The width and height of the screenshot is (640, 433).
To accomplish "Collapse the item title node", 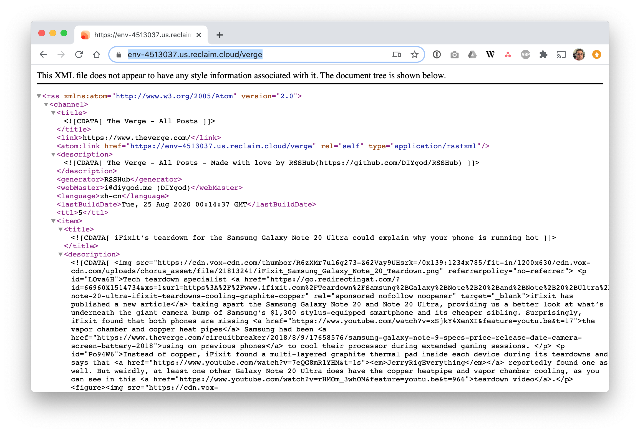I will [x=61, y=229].
